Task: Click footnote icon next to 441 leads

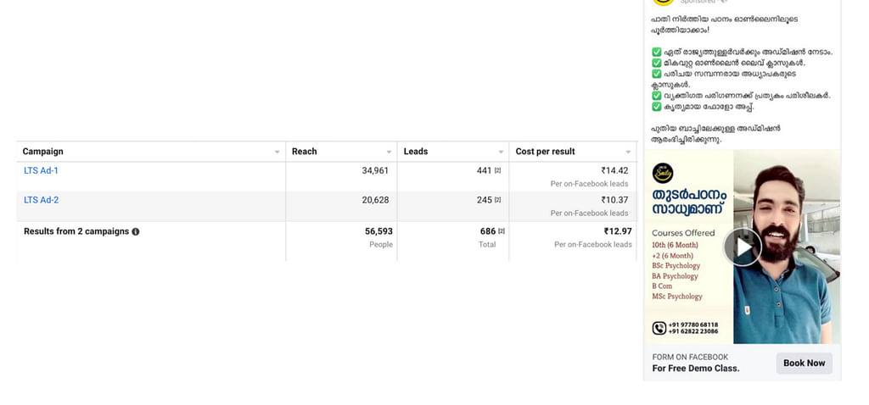Action: pos(498,171)
